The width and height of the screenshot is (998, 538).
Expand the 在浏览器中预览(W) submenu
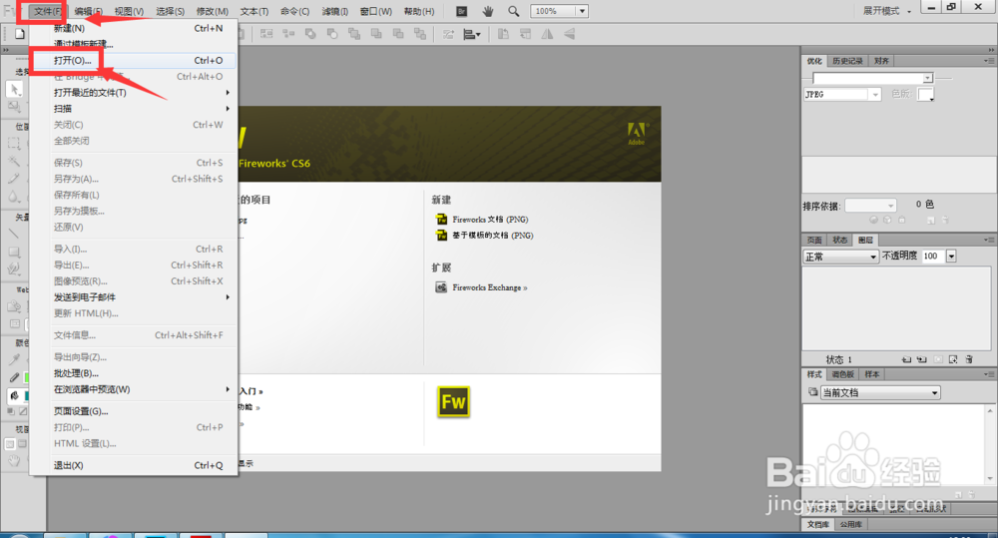(x=142, y=389)
